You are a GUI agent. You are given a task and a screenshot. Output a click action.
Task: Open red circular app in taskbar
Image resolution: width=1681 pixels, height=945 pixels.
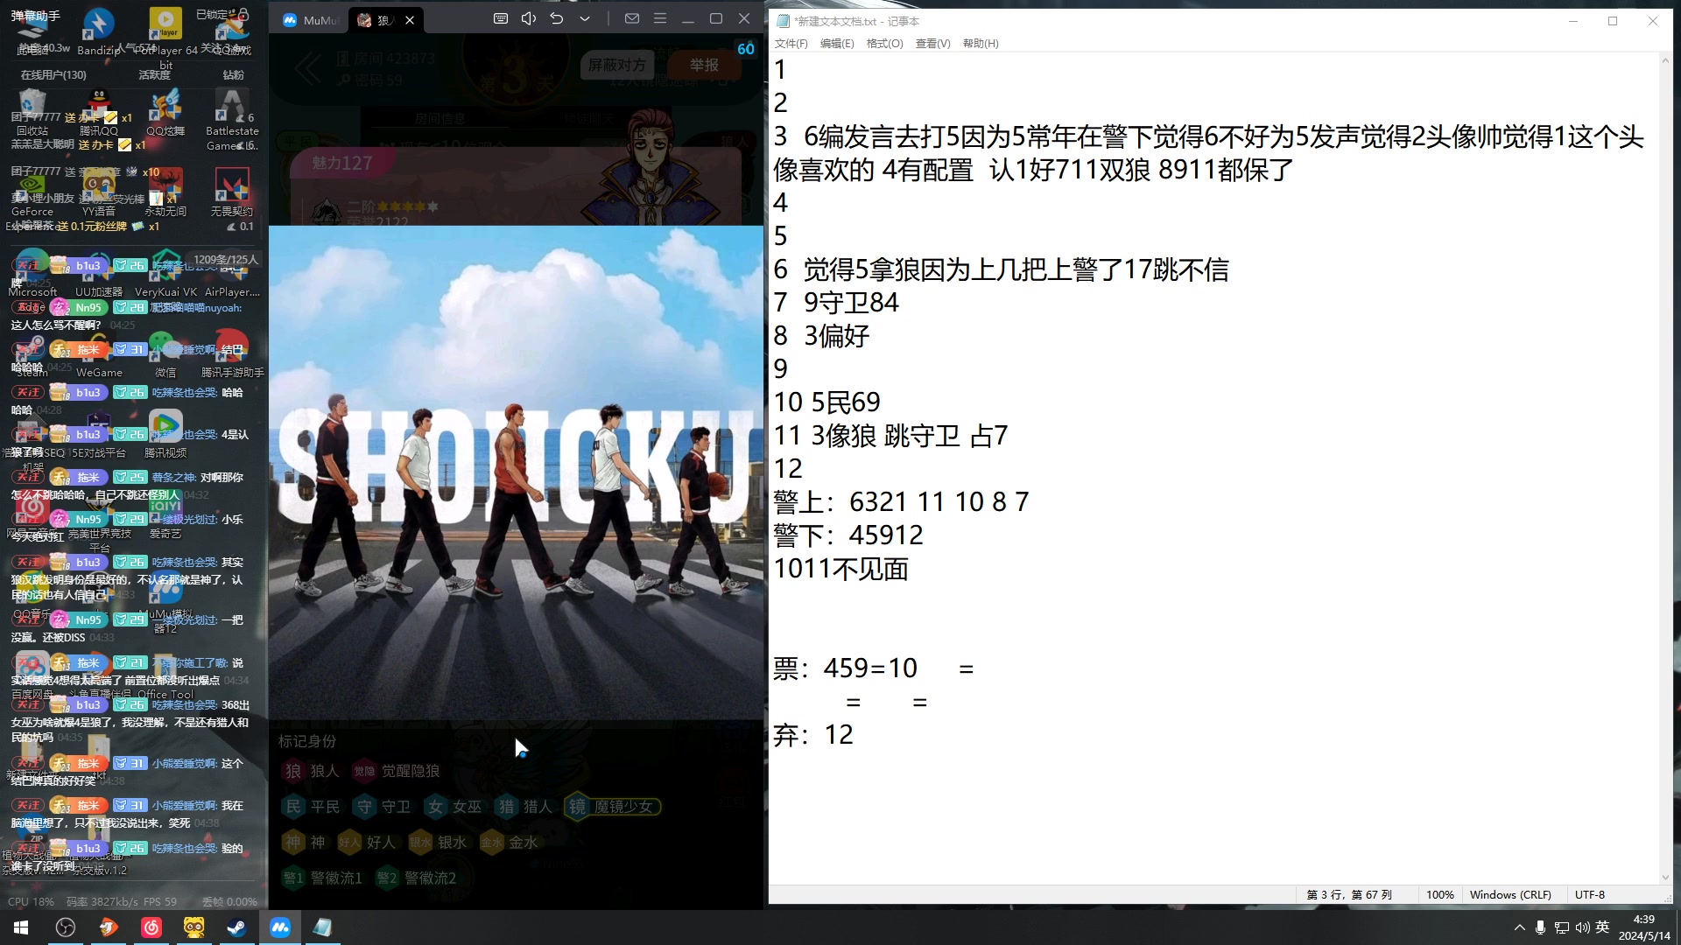pyautogui.click(x=151, y=927)
